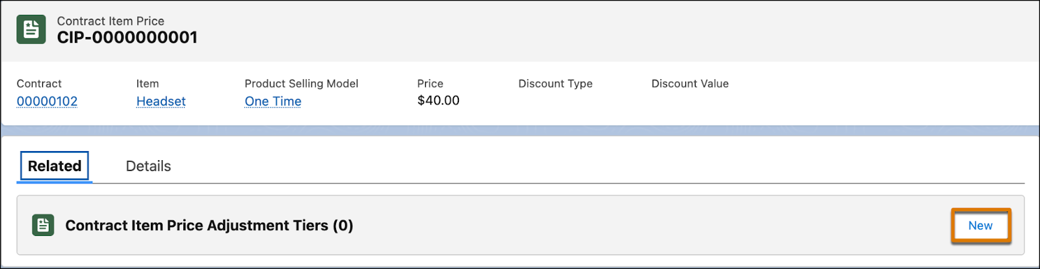Image resolution: width=1040 pixels, height=269 pixels.
Task: Click the Discount Value field label
Action: click(690, 84)
